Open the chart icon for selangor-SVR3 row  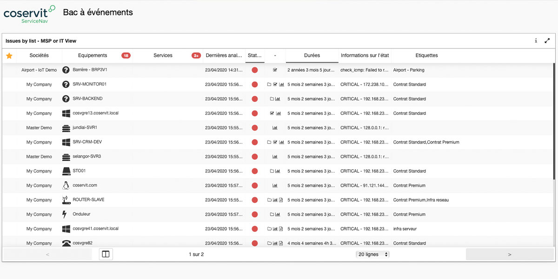click(x=275, y=157)
